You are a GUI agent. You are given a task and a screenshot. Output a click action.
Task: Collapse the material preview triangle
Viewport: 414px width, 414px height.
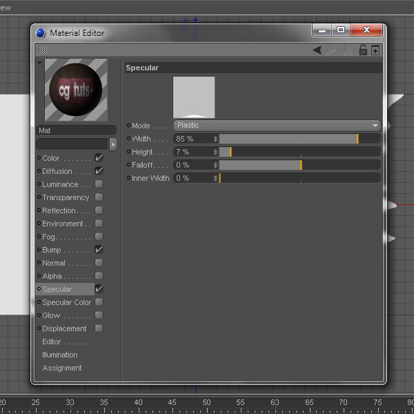pos(39,63)
